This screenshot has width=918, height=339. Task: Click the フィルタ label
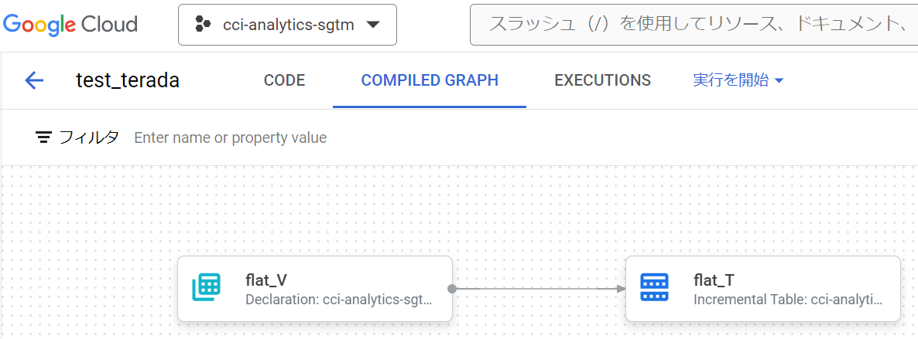tap(89, 137)
